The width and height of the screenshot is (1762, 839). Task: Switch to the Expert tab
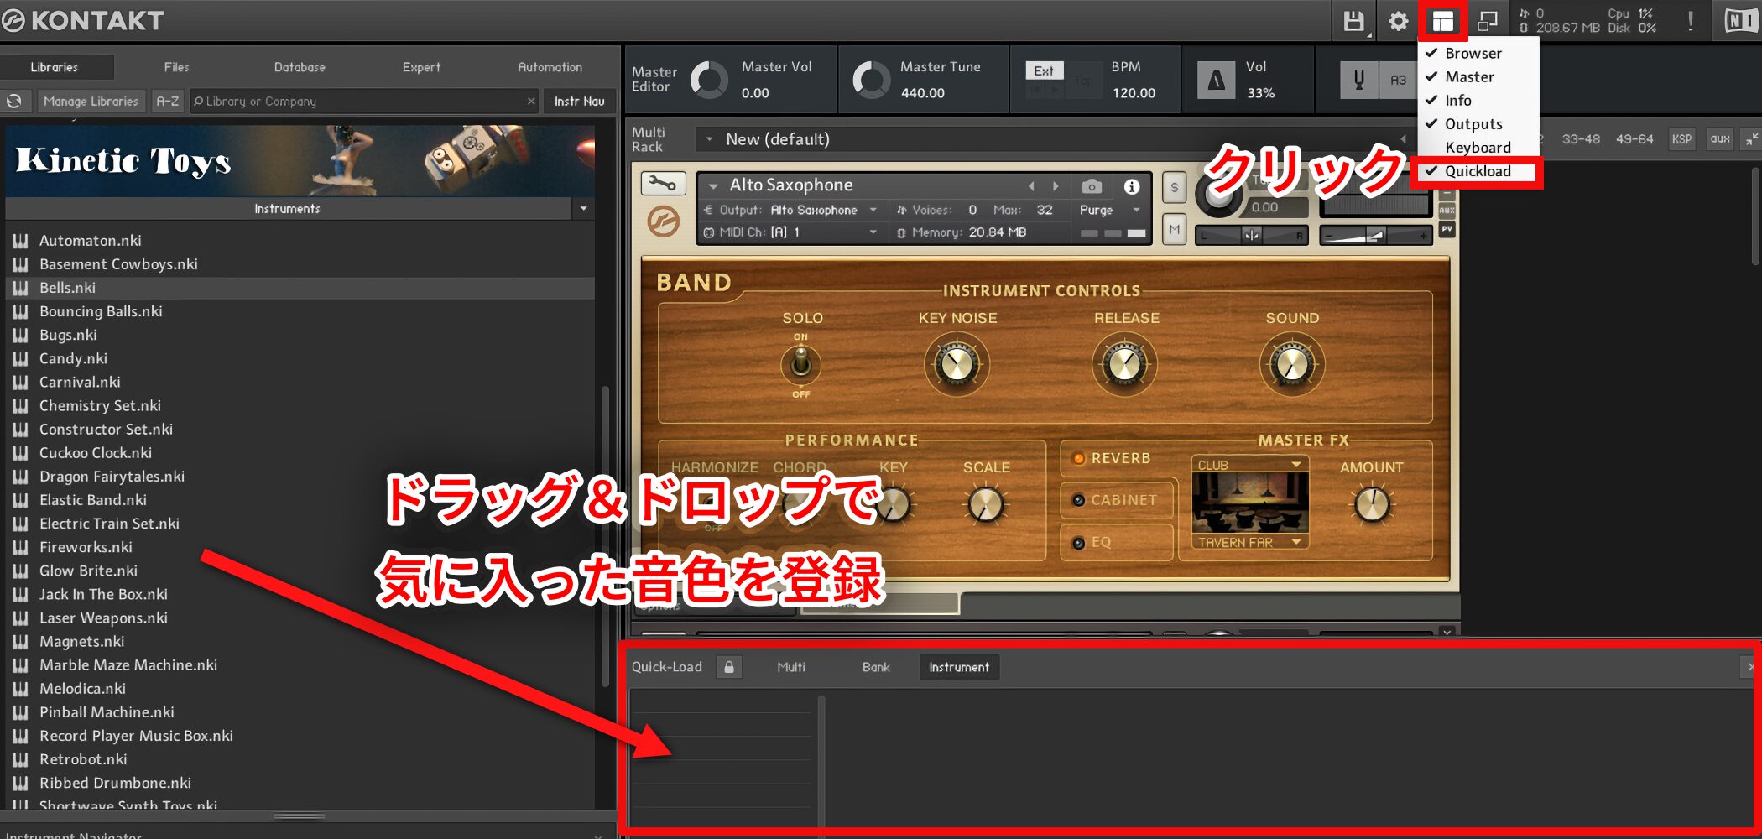pos(421,67)
